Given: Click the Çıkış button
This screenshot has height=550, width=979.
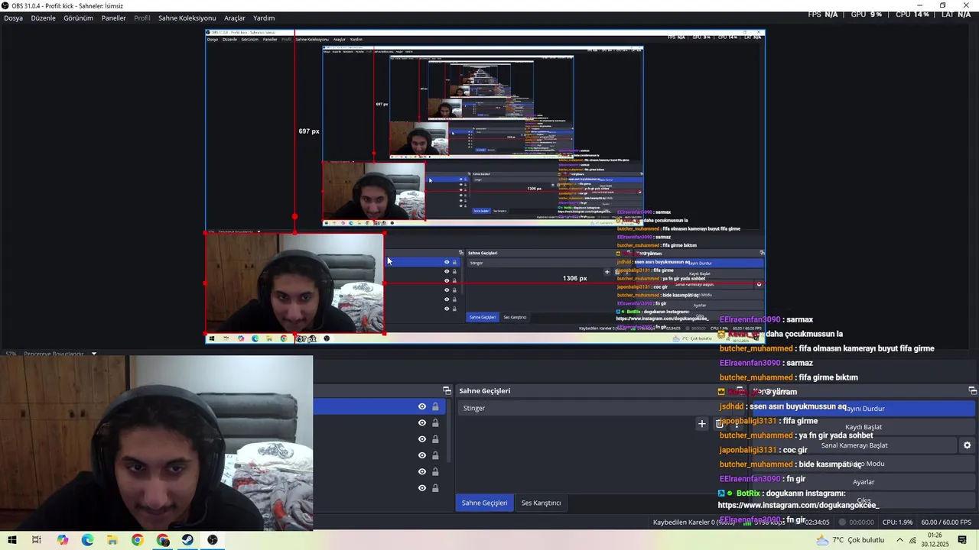Looking at the screenshot, I should pos(864,500).
